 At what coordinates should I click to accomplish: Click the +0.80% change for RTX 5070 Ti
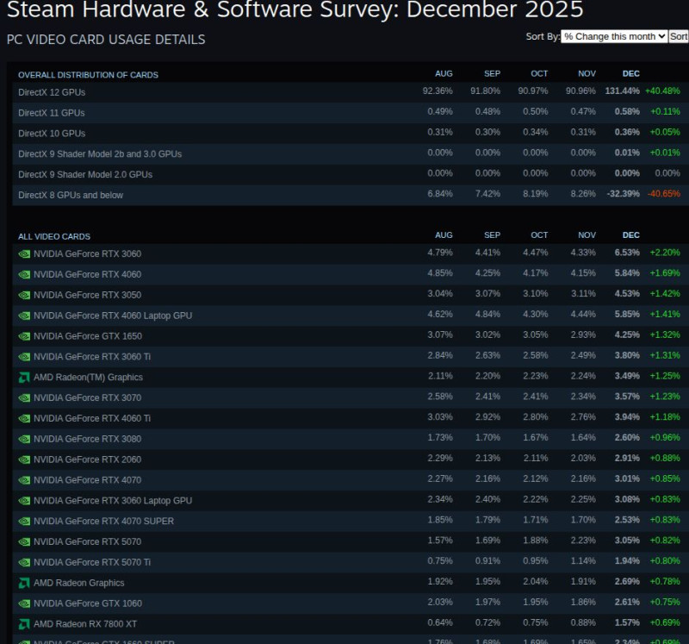pyautogui.click(x=665, y=561)
